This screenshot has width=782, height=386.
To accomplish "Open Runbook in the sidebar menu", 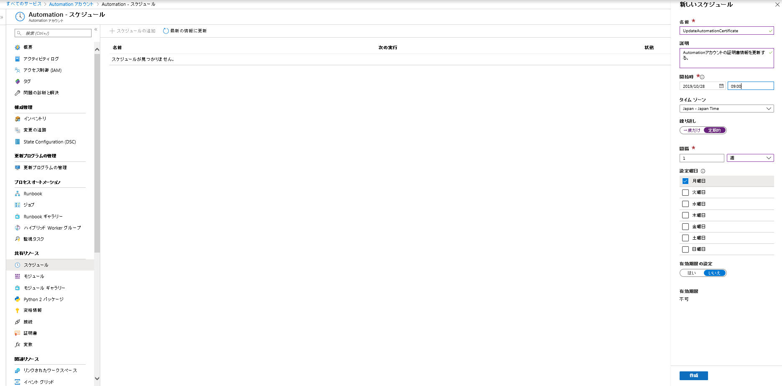I will coord(33,194).
